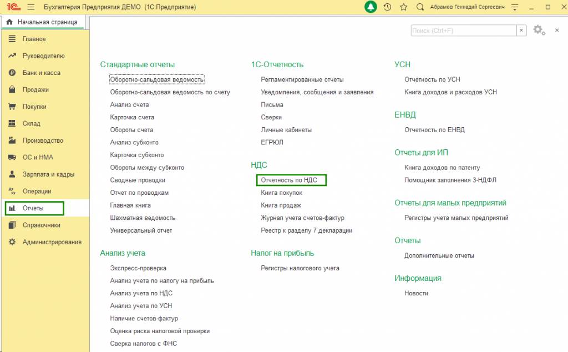
Task: Open Наличие счетов-фактур
Action: [144, 318]
